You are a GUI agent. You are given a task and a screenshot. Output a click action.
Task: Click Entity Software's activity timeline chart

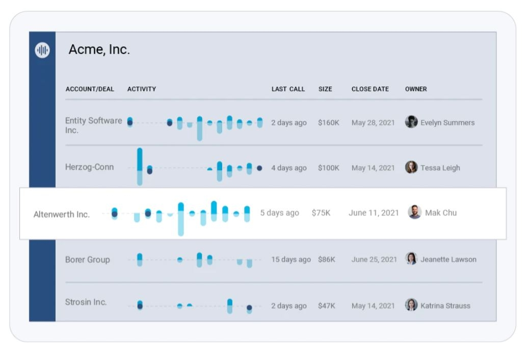[195, 128]
